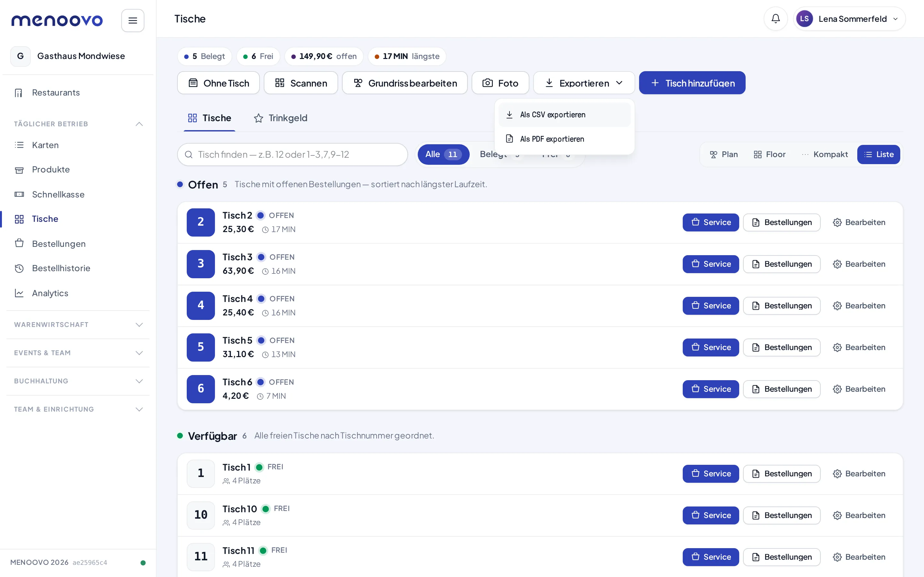Click the Tisch 3 name label

click(237, 257)
